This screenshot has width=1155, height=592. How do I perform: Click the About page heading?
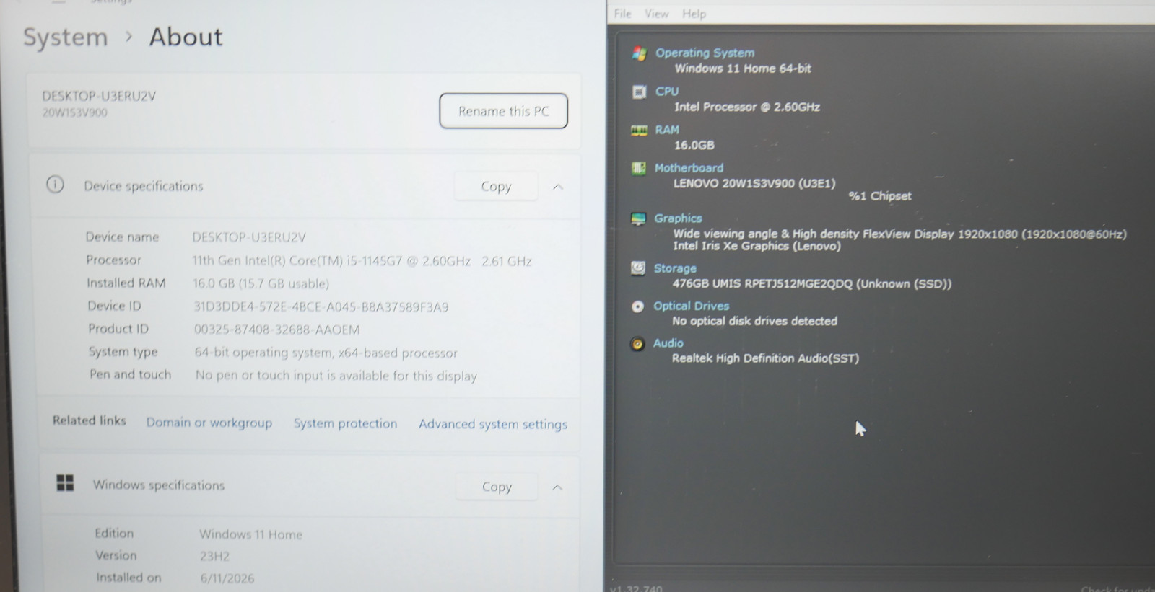(x=186, y=37)
